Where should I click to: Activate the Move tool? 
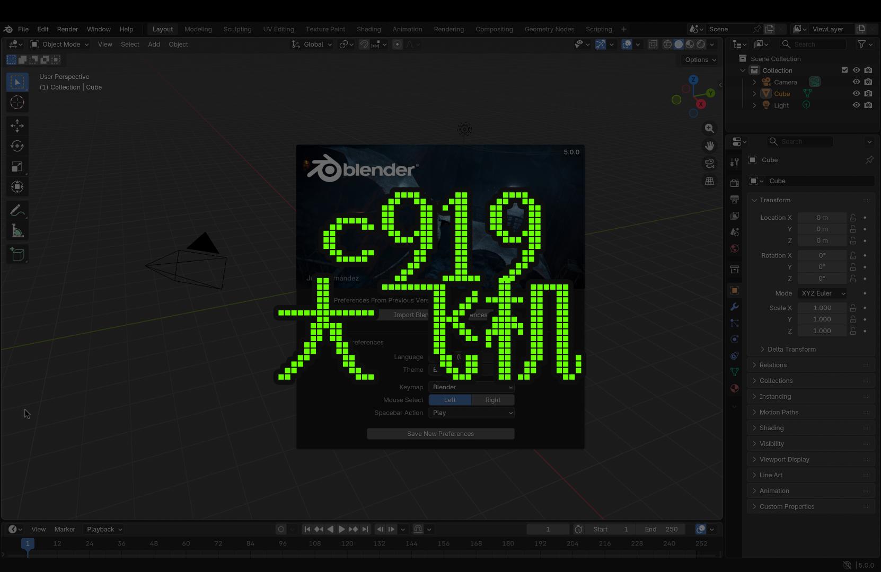[17, 126]
